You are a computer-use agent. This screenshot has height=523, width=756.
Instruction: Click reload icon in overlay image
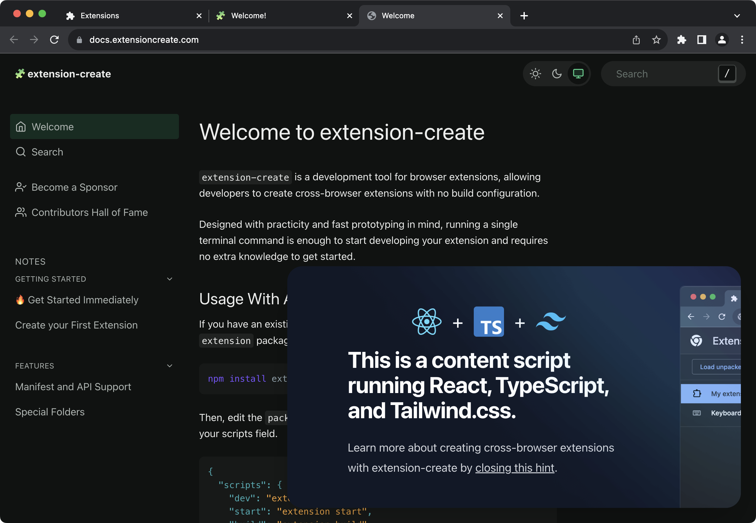(722, 317)
